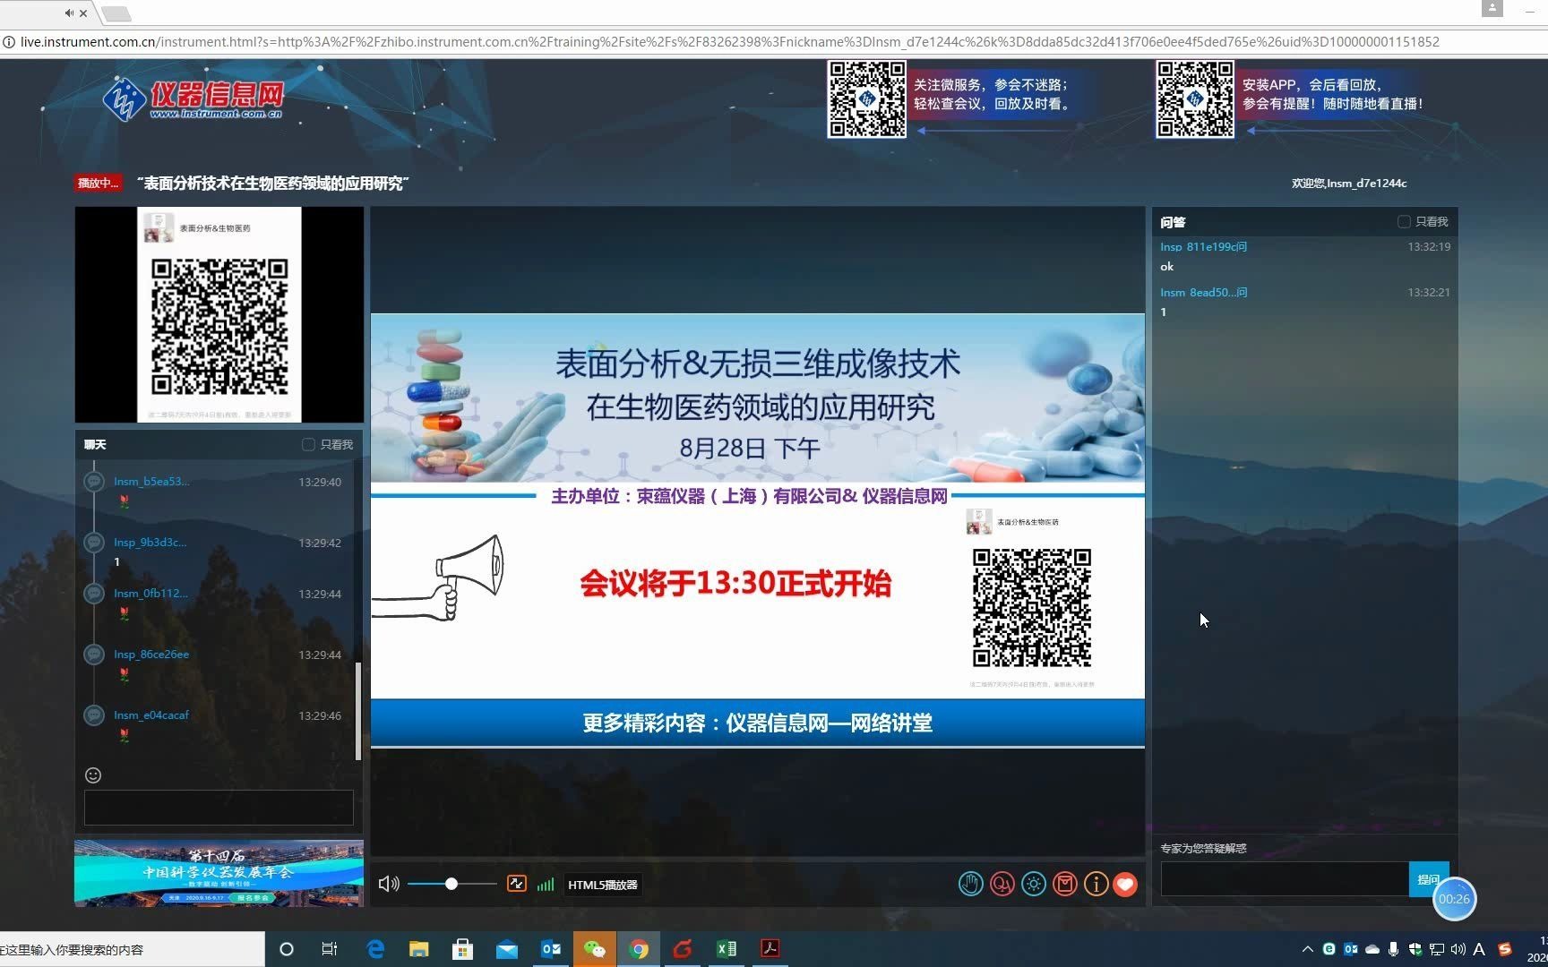The width and height of the screenshot is (1548, 967).
Task: Open the red swirl app on taskbar
Action: [683, 949]
